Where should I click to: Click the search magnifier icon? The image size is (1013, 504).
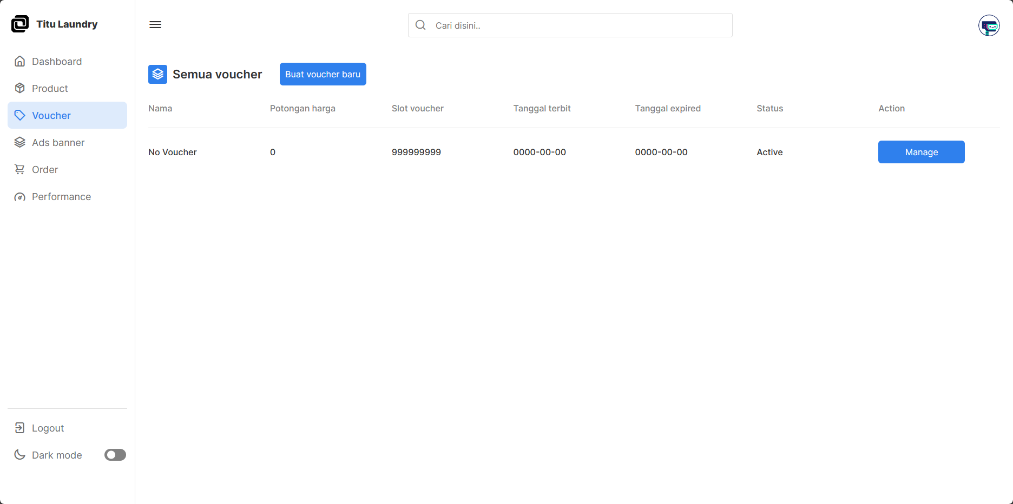(420, 25)
